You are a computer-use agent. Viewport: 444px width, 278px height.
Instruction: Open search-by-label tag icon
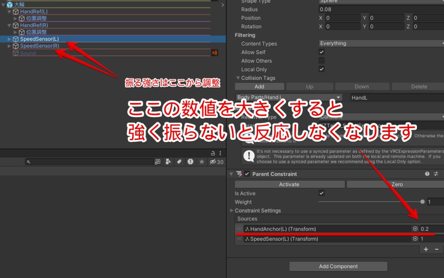[179, 162]
